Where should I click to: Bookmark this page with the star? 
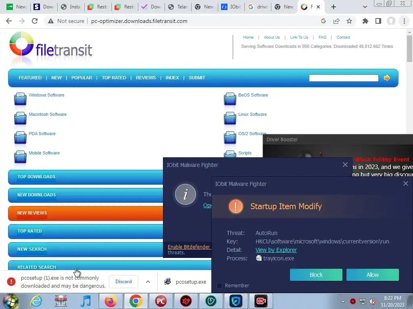coord(349,21)
